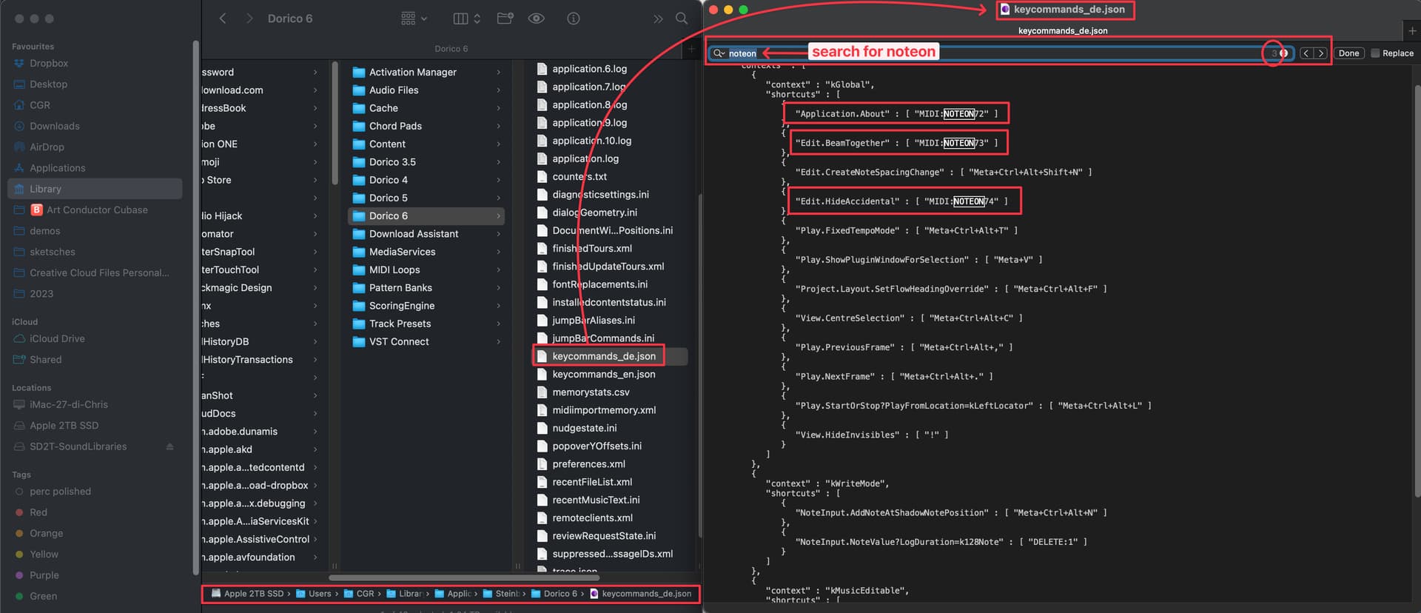Open Shared in Finder sidebar
Screen dimensions: 1421x613
tap(45, 360)
